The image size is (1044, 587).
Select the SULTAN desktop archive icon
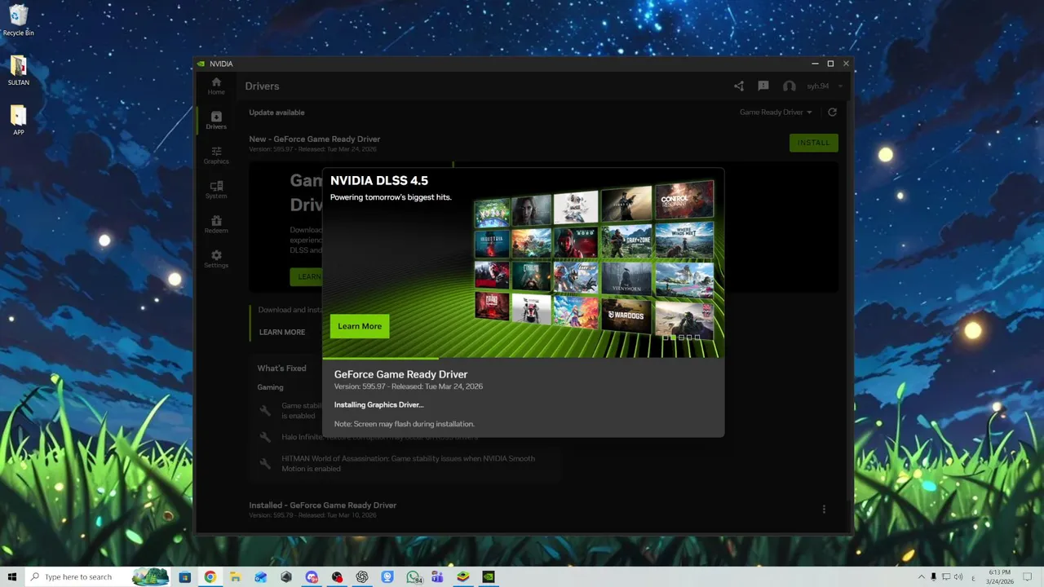click(18, 71)
